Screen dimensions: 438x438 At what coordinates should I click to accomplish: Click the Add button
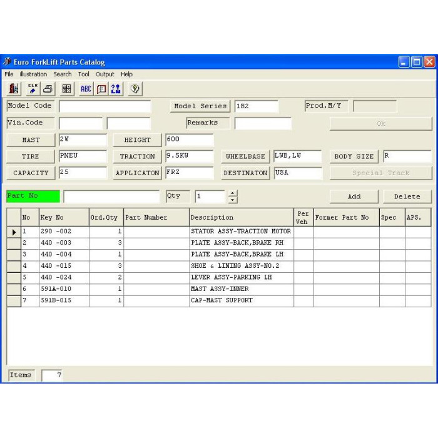pos(354,196)
